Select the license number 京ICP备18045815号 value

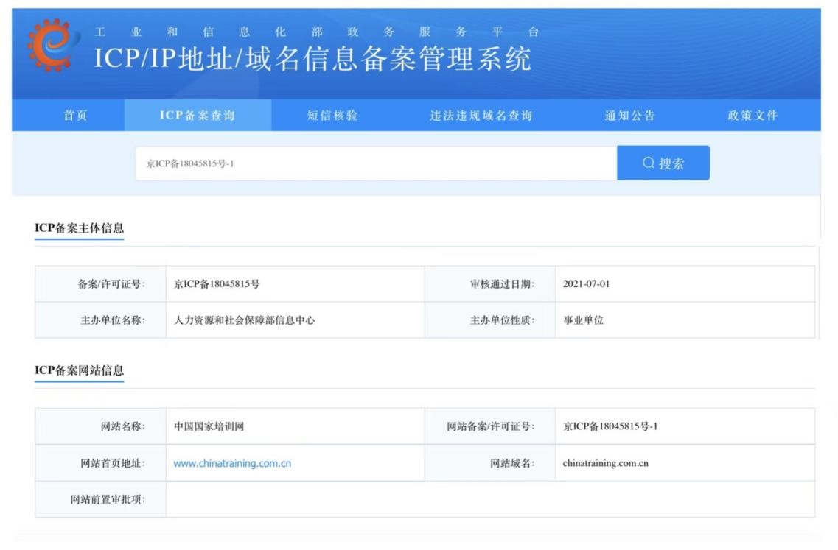pyautogui.click(x=217, y=284)
